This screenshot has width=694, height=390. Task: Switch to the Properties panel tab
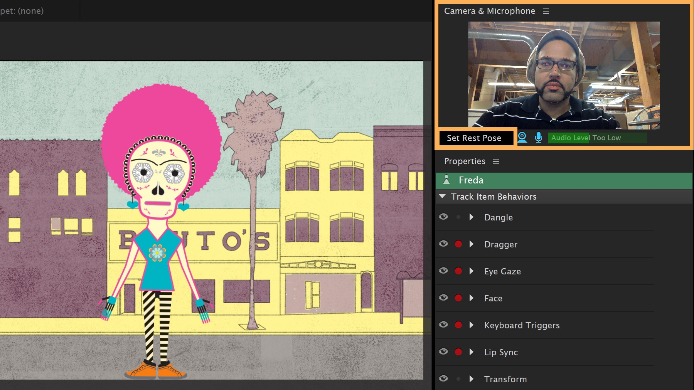(x=464, y=161)
